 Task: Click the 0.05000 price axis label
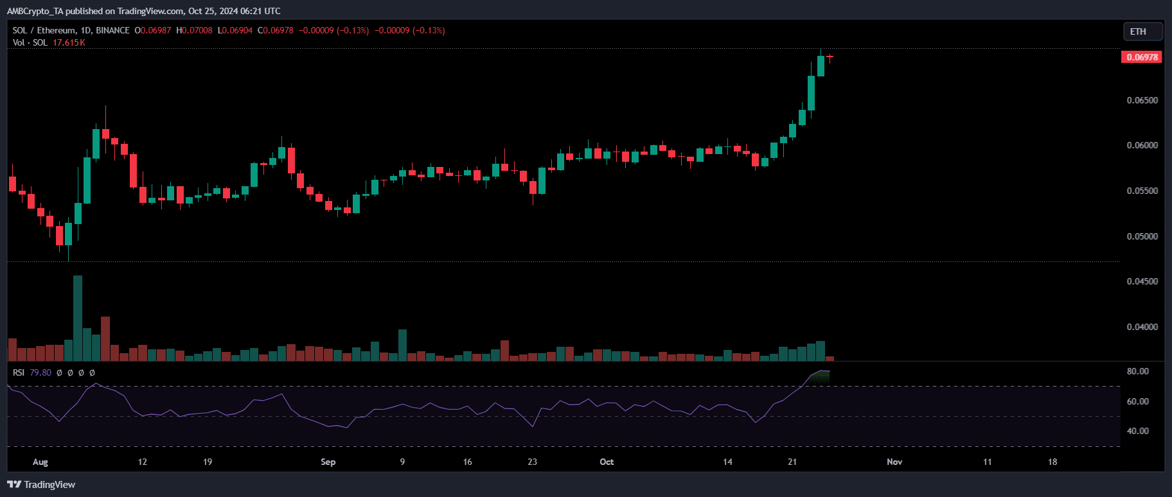pyautogui.click(x=1142, y=236)
